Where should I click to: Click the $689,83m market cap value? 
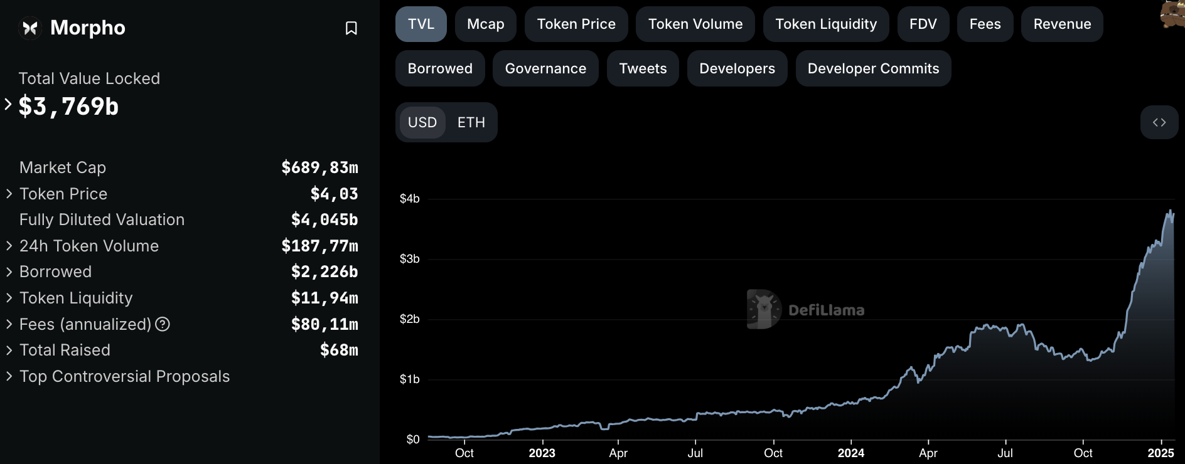pyautogui.click(x=320, y=167)
